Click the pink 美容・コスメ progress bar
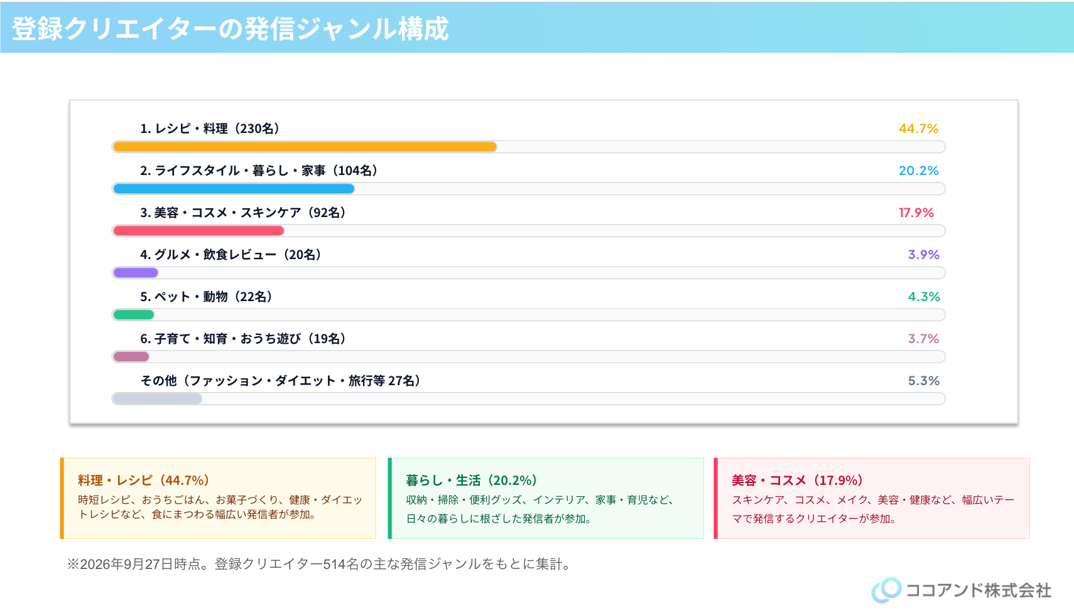 (198, 231)
